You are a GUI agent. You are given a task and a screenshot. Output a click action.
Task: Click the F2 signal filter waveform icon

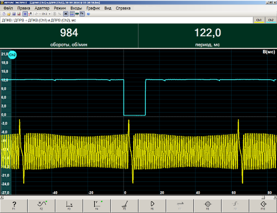pos(42,205)
